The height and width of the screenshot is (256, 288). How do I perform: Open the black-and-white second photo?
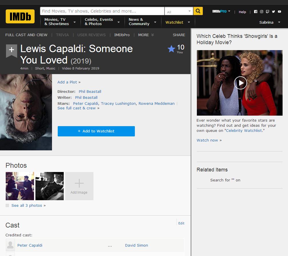50,186
